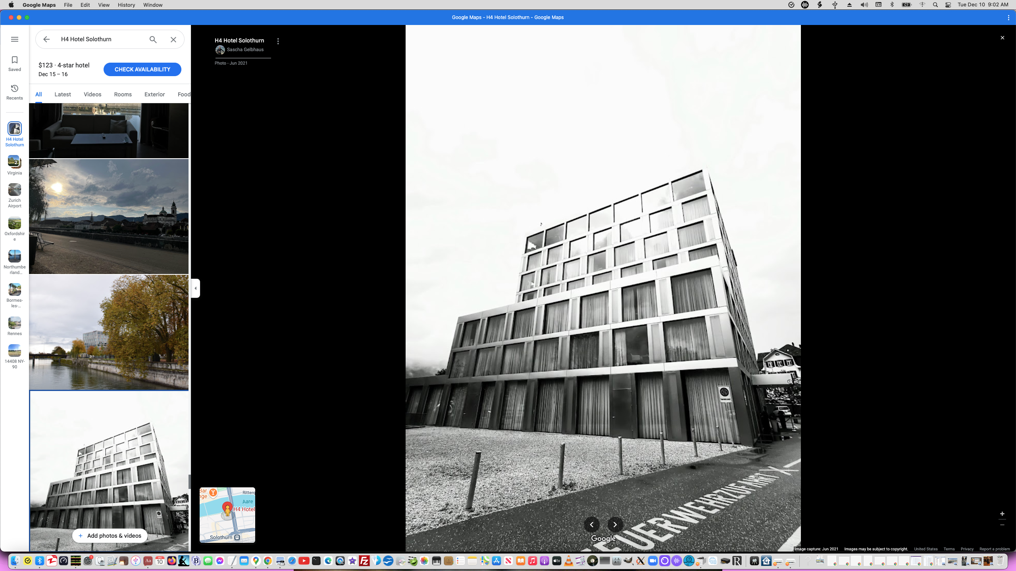Select the H4 Hotel Solothurn sidebar thumbnail
The height and width of the screenshot is (571, 1016).
tap(14, 128)
